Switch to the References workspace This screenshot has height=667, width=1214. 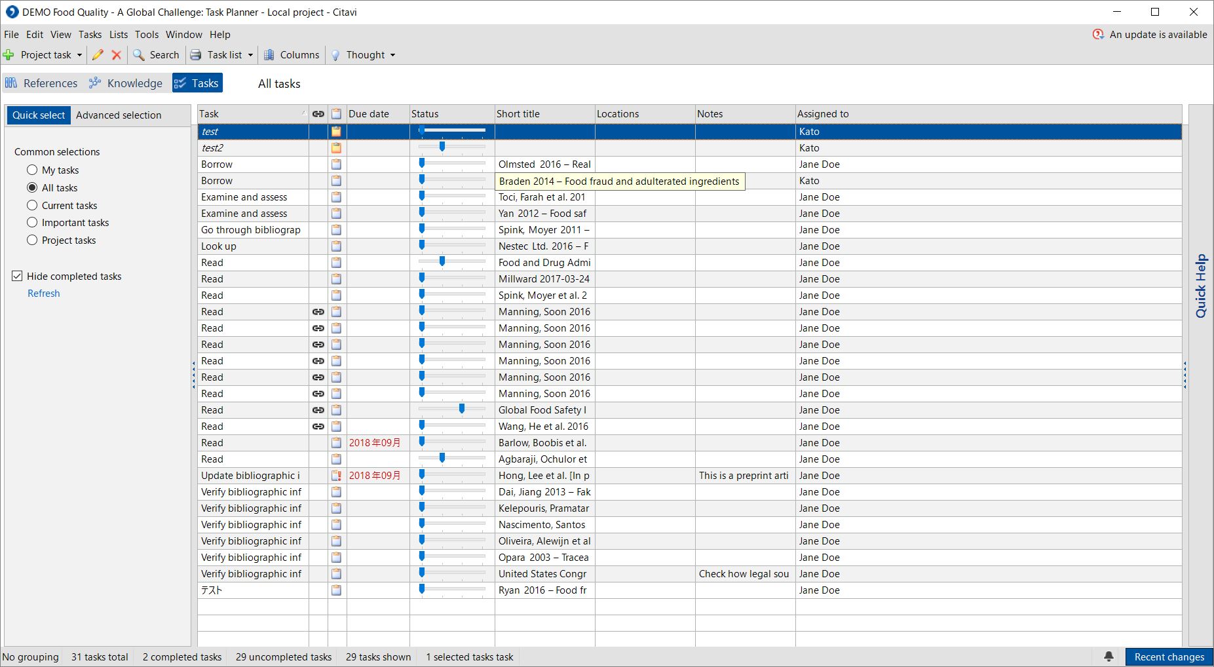[41, 83]
